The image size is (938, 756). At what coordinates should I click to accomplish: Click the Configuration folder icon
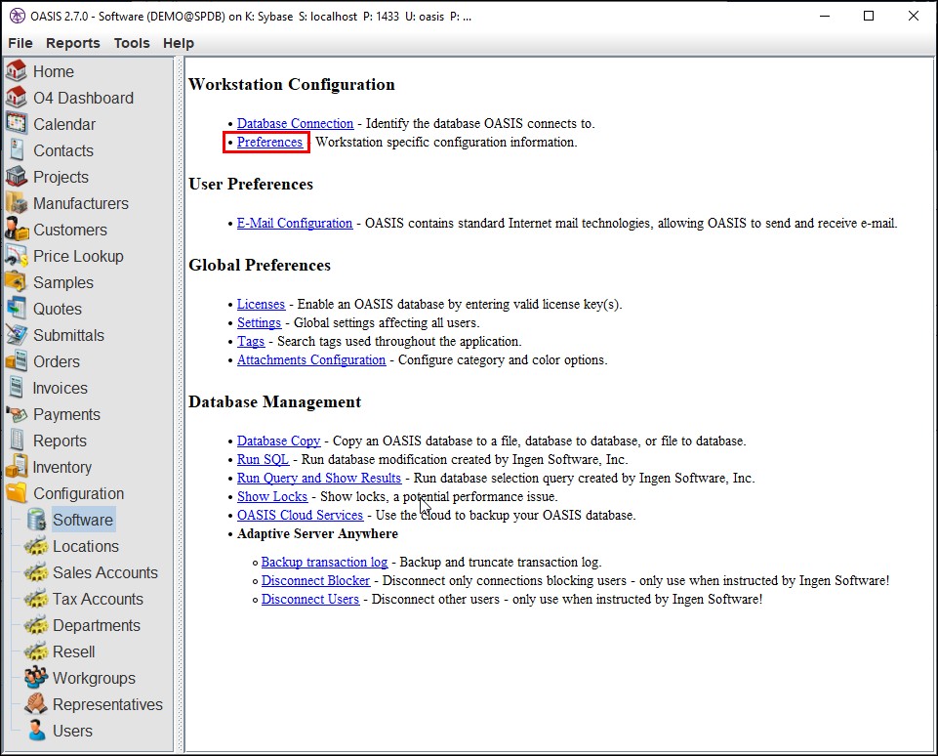[17, 492]
